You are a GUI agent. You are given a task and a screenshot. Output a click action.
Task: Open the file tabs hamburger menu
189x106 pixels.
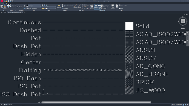2,12
